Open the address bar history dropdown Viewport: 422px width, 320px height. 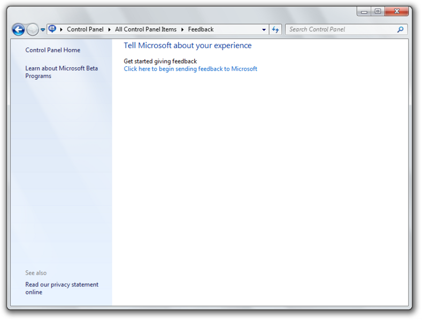click(264, 29)
